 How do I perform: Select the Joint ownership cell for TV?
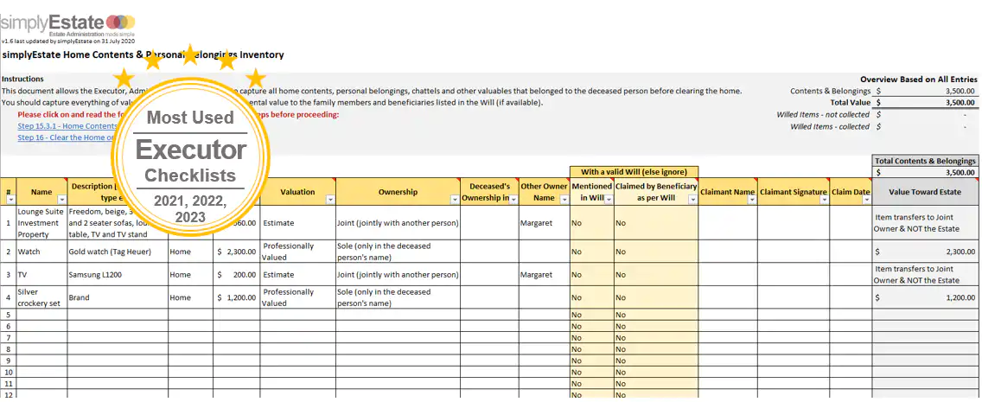(x=398, y=274)
